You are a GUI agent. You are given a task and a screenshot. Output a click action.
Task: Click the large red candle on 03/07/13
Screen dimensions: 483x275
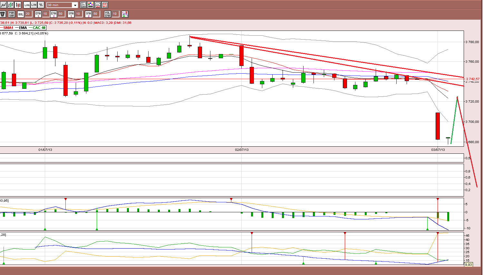[438, 126]
